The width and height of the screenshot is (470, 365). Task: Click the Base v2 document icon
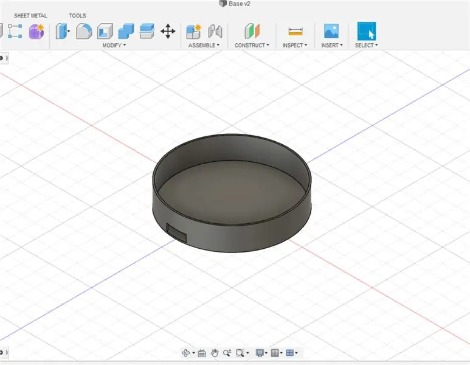click(x=223, y=4)
